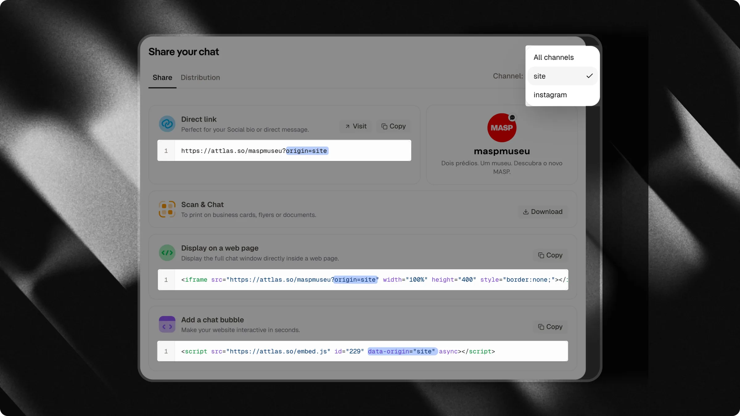The height and width of the screenshot is (416, 740).
Task: Click the Scan & Chat title
Action: (202, 205)
